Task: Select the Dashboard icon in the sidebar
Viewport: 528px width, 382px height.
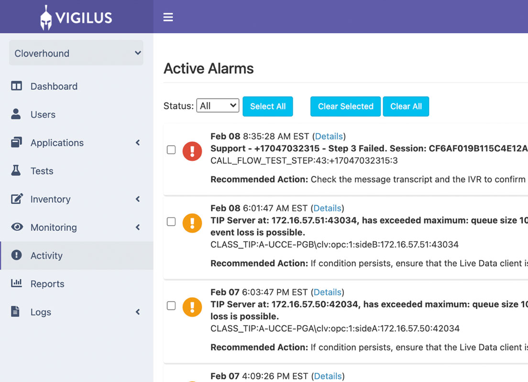Action: (x=17, y=86)
